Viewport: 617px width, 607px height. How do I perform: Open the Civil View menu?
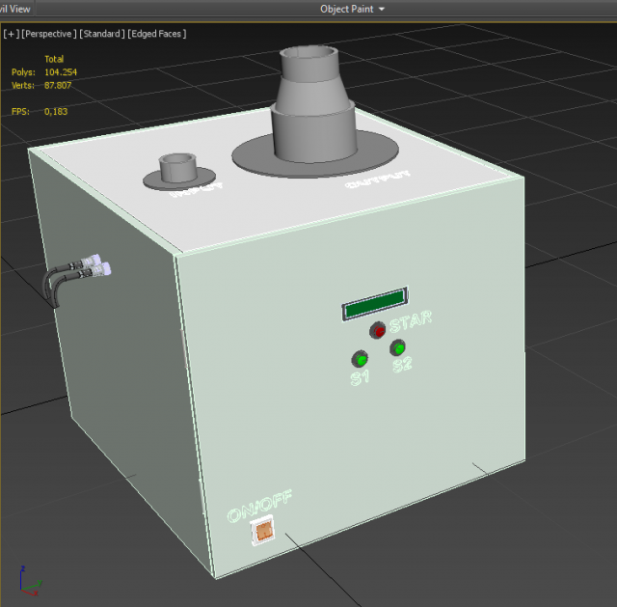(x=14, y=9)
